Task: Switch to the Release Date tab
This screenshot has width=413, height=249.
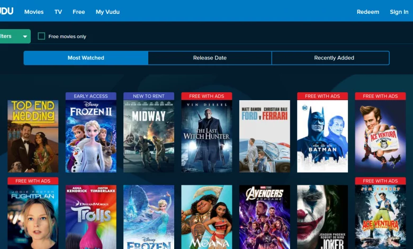Action: [x=210, y=58]
